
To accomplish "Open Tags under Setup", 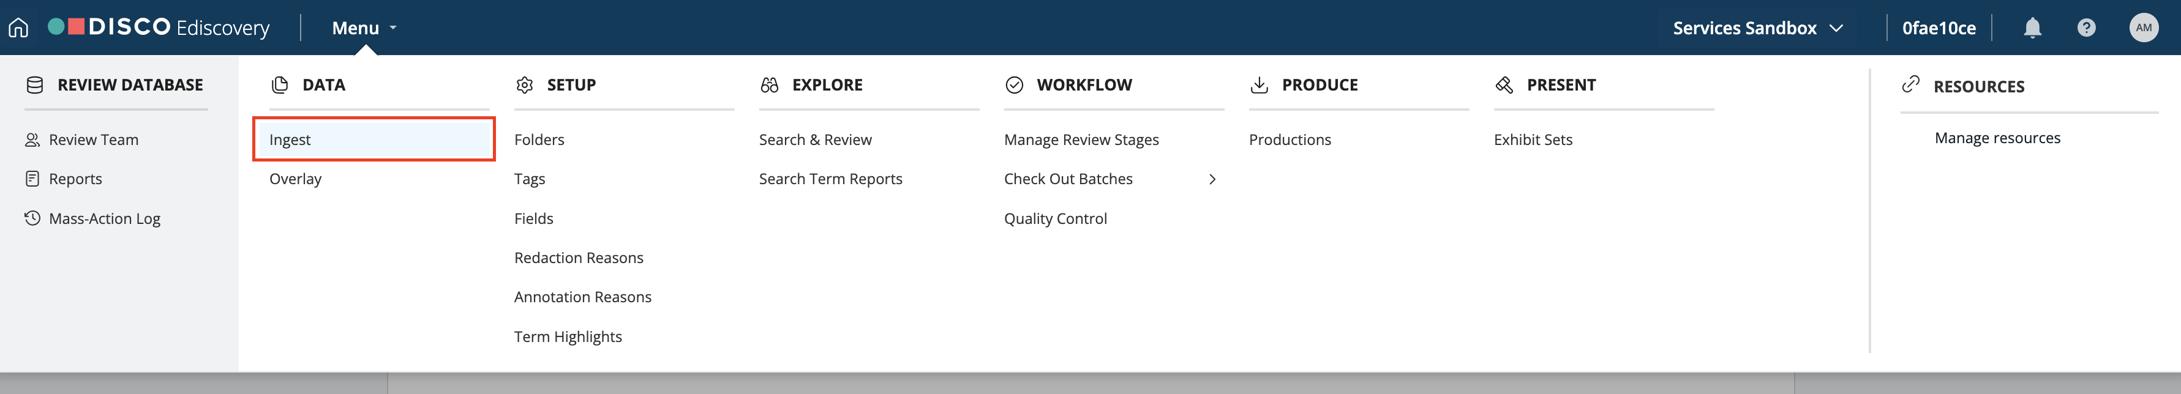I will (x=529, y=179).
